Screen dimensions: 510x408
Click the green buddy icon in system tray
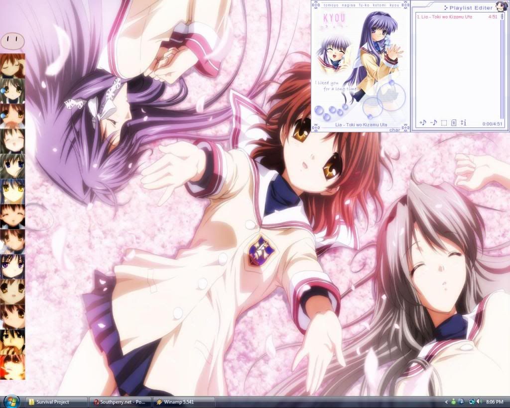453,402
